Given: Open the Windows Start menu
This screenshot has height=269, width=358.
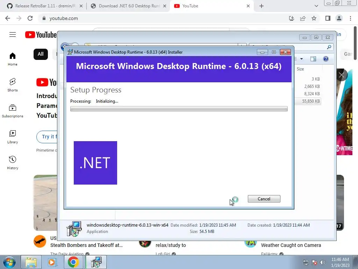Looking at the screenshot, I should click(x=9, y=262).
